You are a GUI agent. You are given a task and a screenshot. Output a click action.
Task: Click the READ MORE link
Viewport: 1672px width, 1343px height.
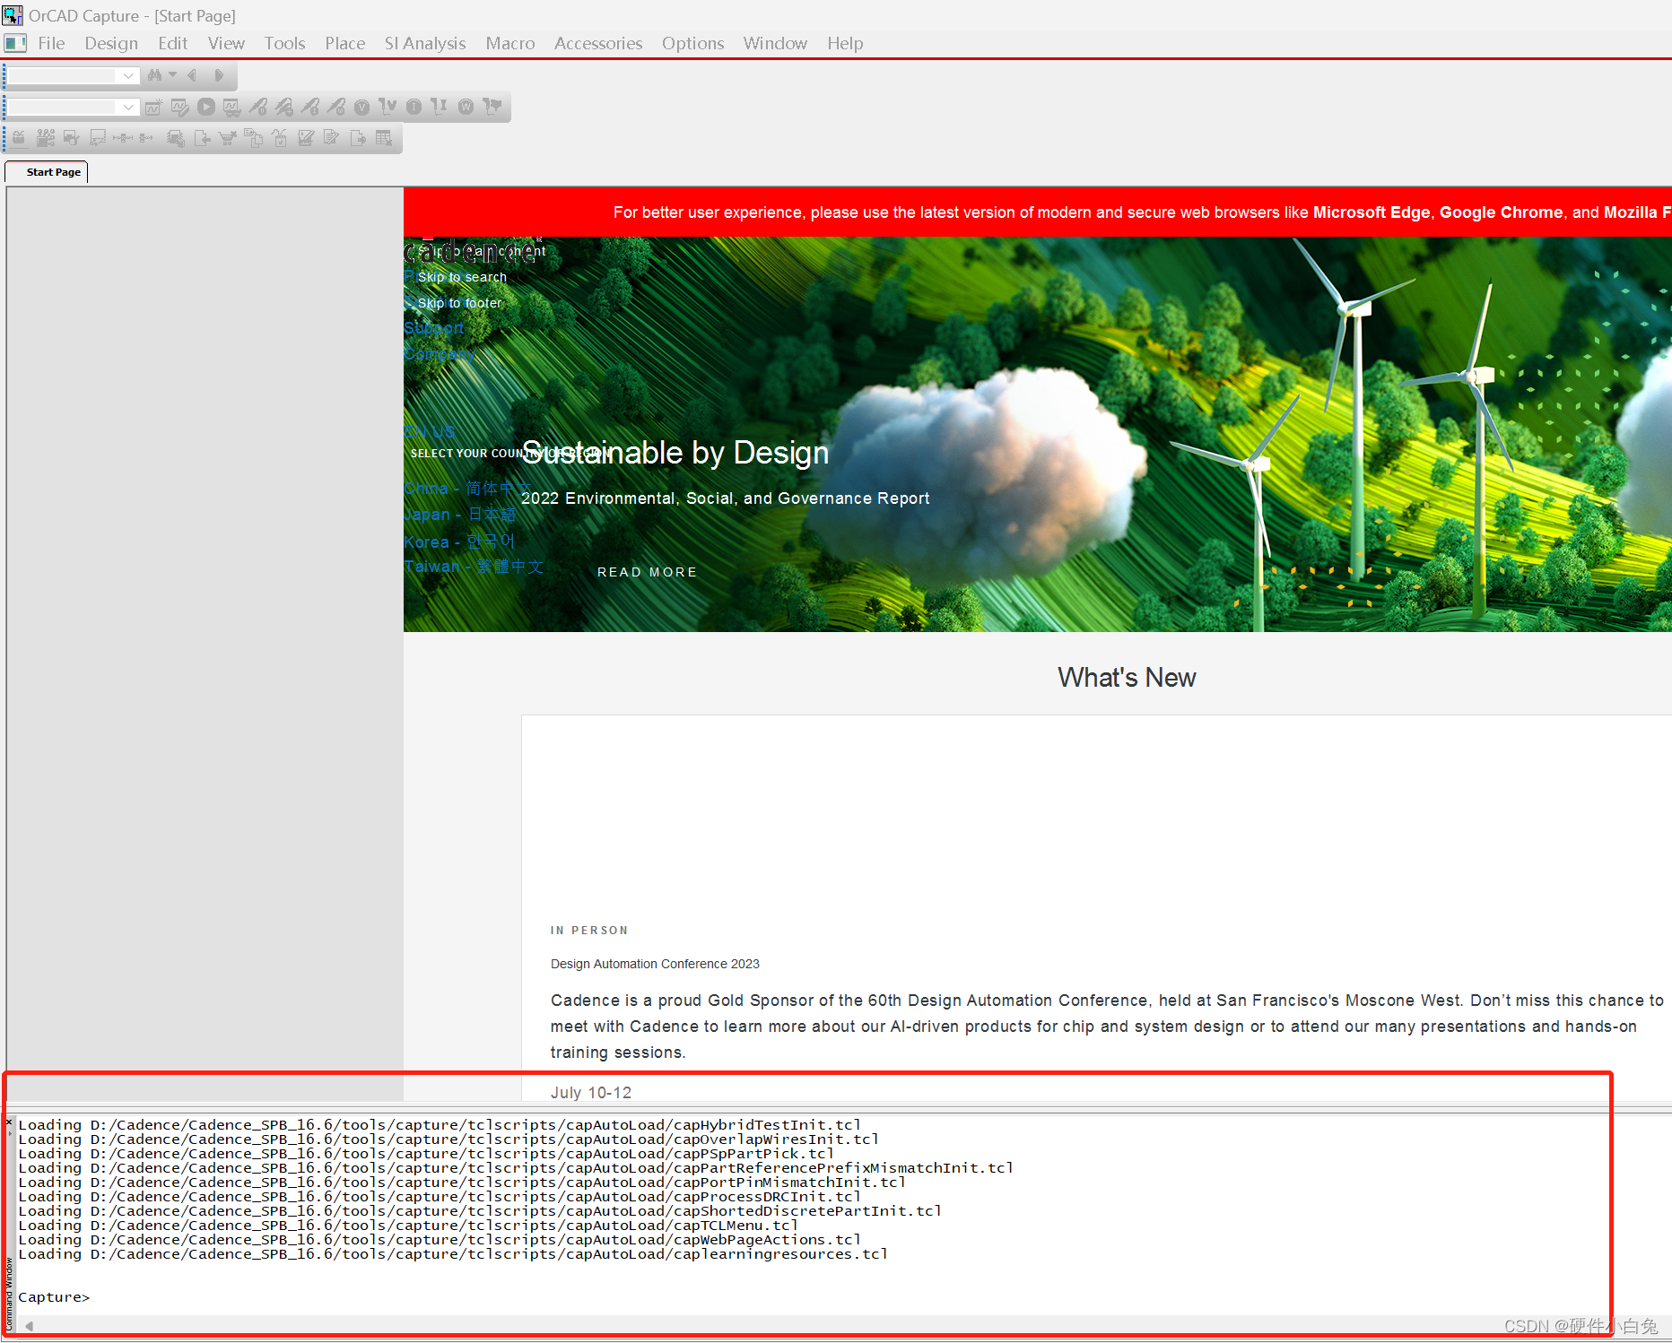coord(647,571)
